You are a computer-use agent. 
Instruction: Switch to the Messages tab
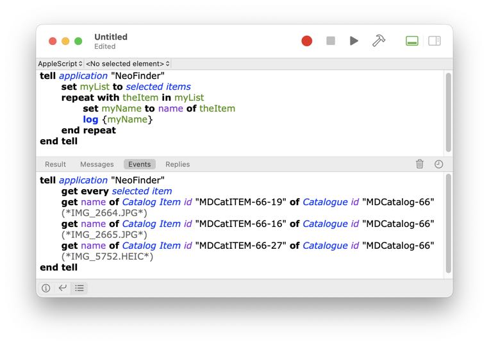tap(97, 164)
